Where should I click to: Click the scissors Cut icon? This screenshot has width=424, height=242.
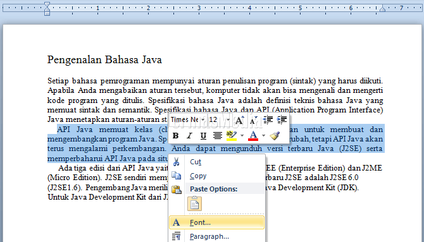tap(177, 162)
